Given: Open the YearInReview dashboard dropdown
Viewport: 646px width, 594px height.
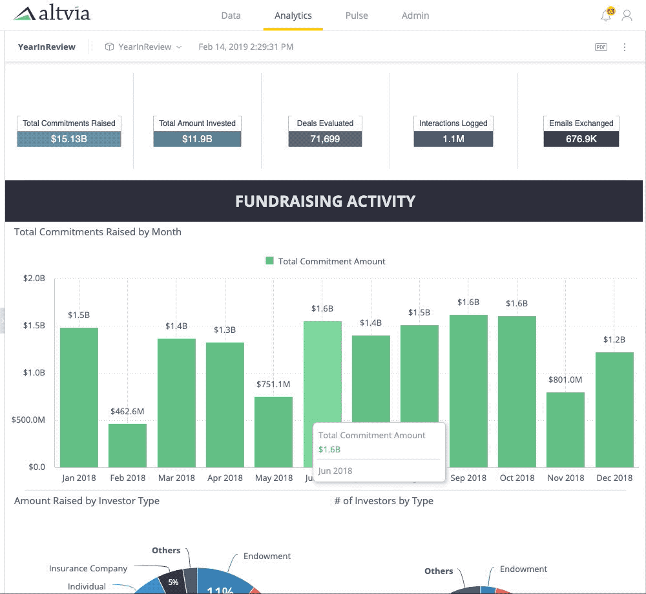Looking at the screenshot, I should click(144, 47).
